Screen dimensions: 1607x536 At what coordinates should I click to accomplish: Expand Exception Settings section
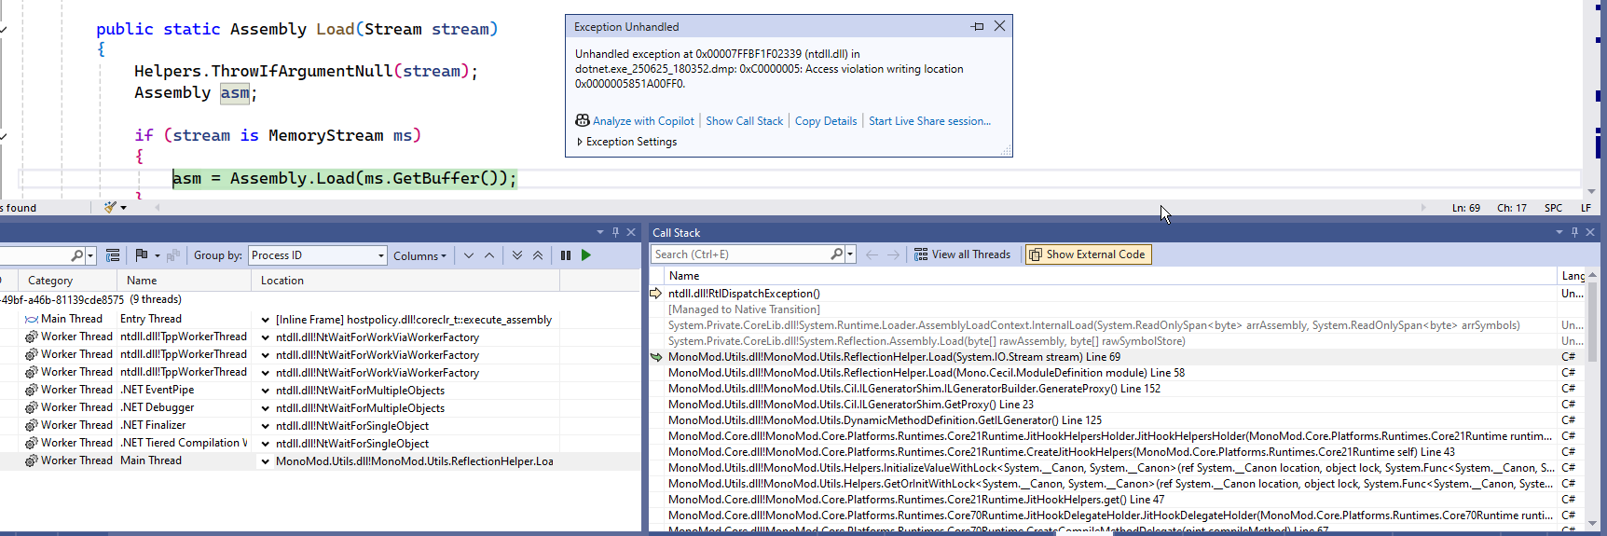(626, 142)
